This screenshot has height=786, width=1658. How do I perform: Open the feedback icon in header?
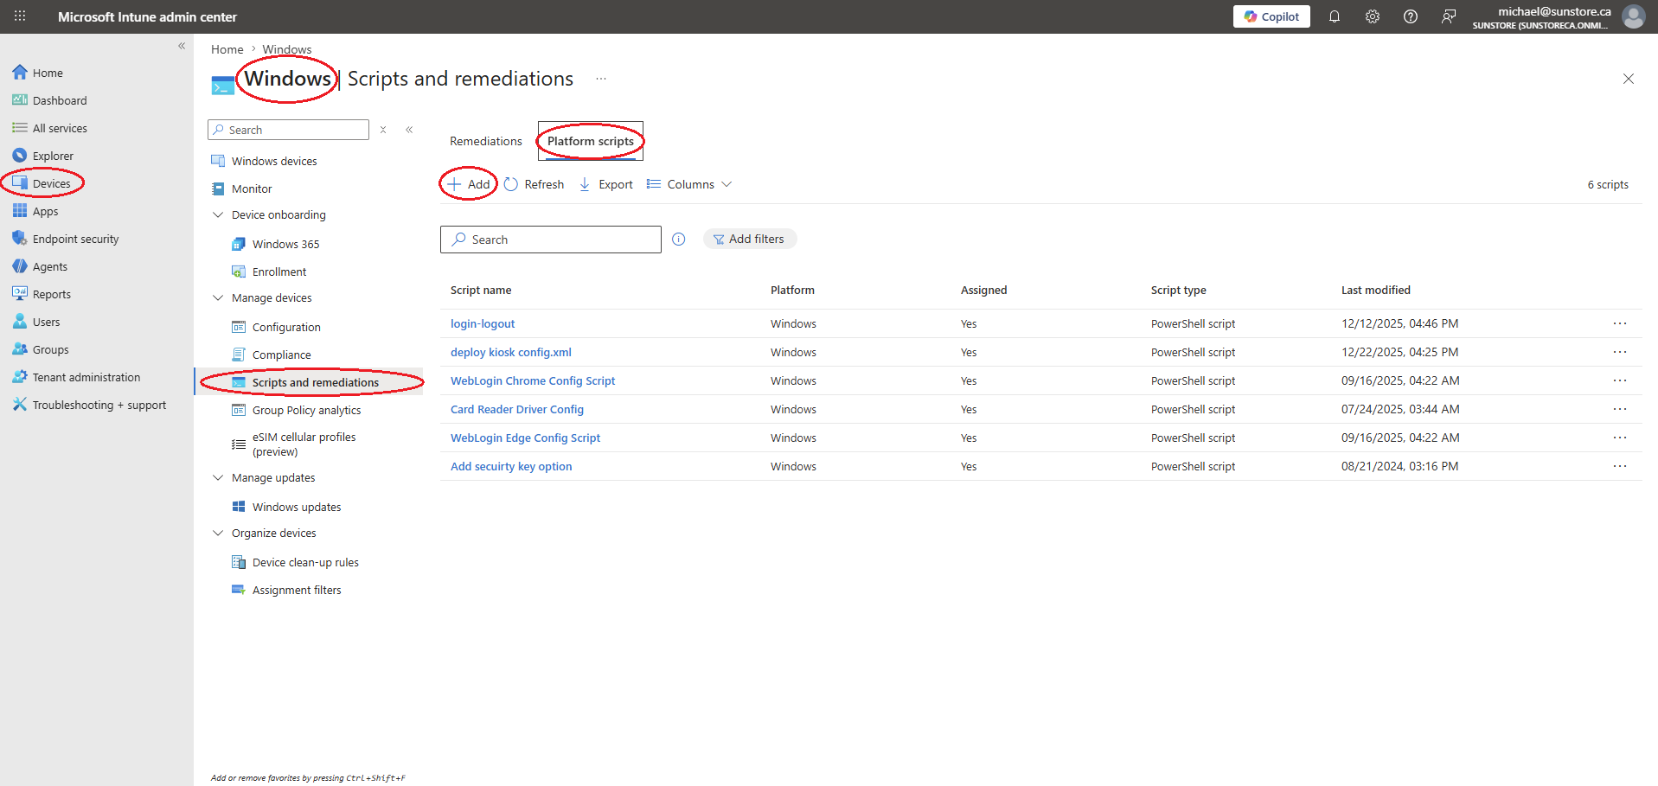[x=1449, y=16]
